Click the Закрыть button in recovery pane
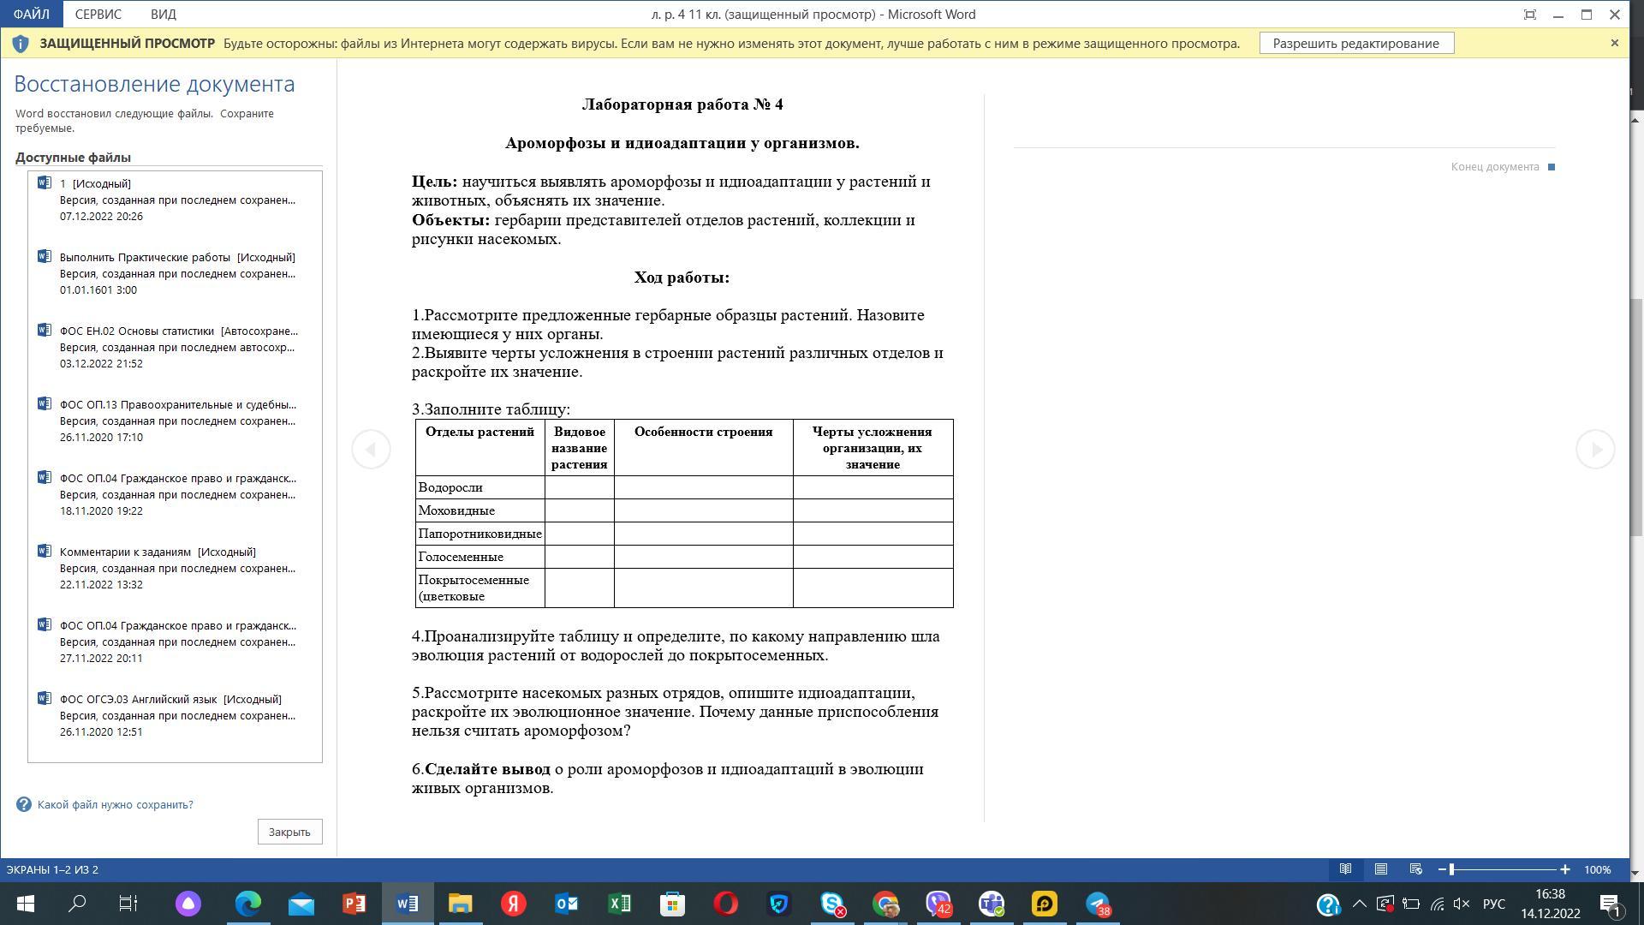 pos(289,832)
